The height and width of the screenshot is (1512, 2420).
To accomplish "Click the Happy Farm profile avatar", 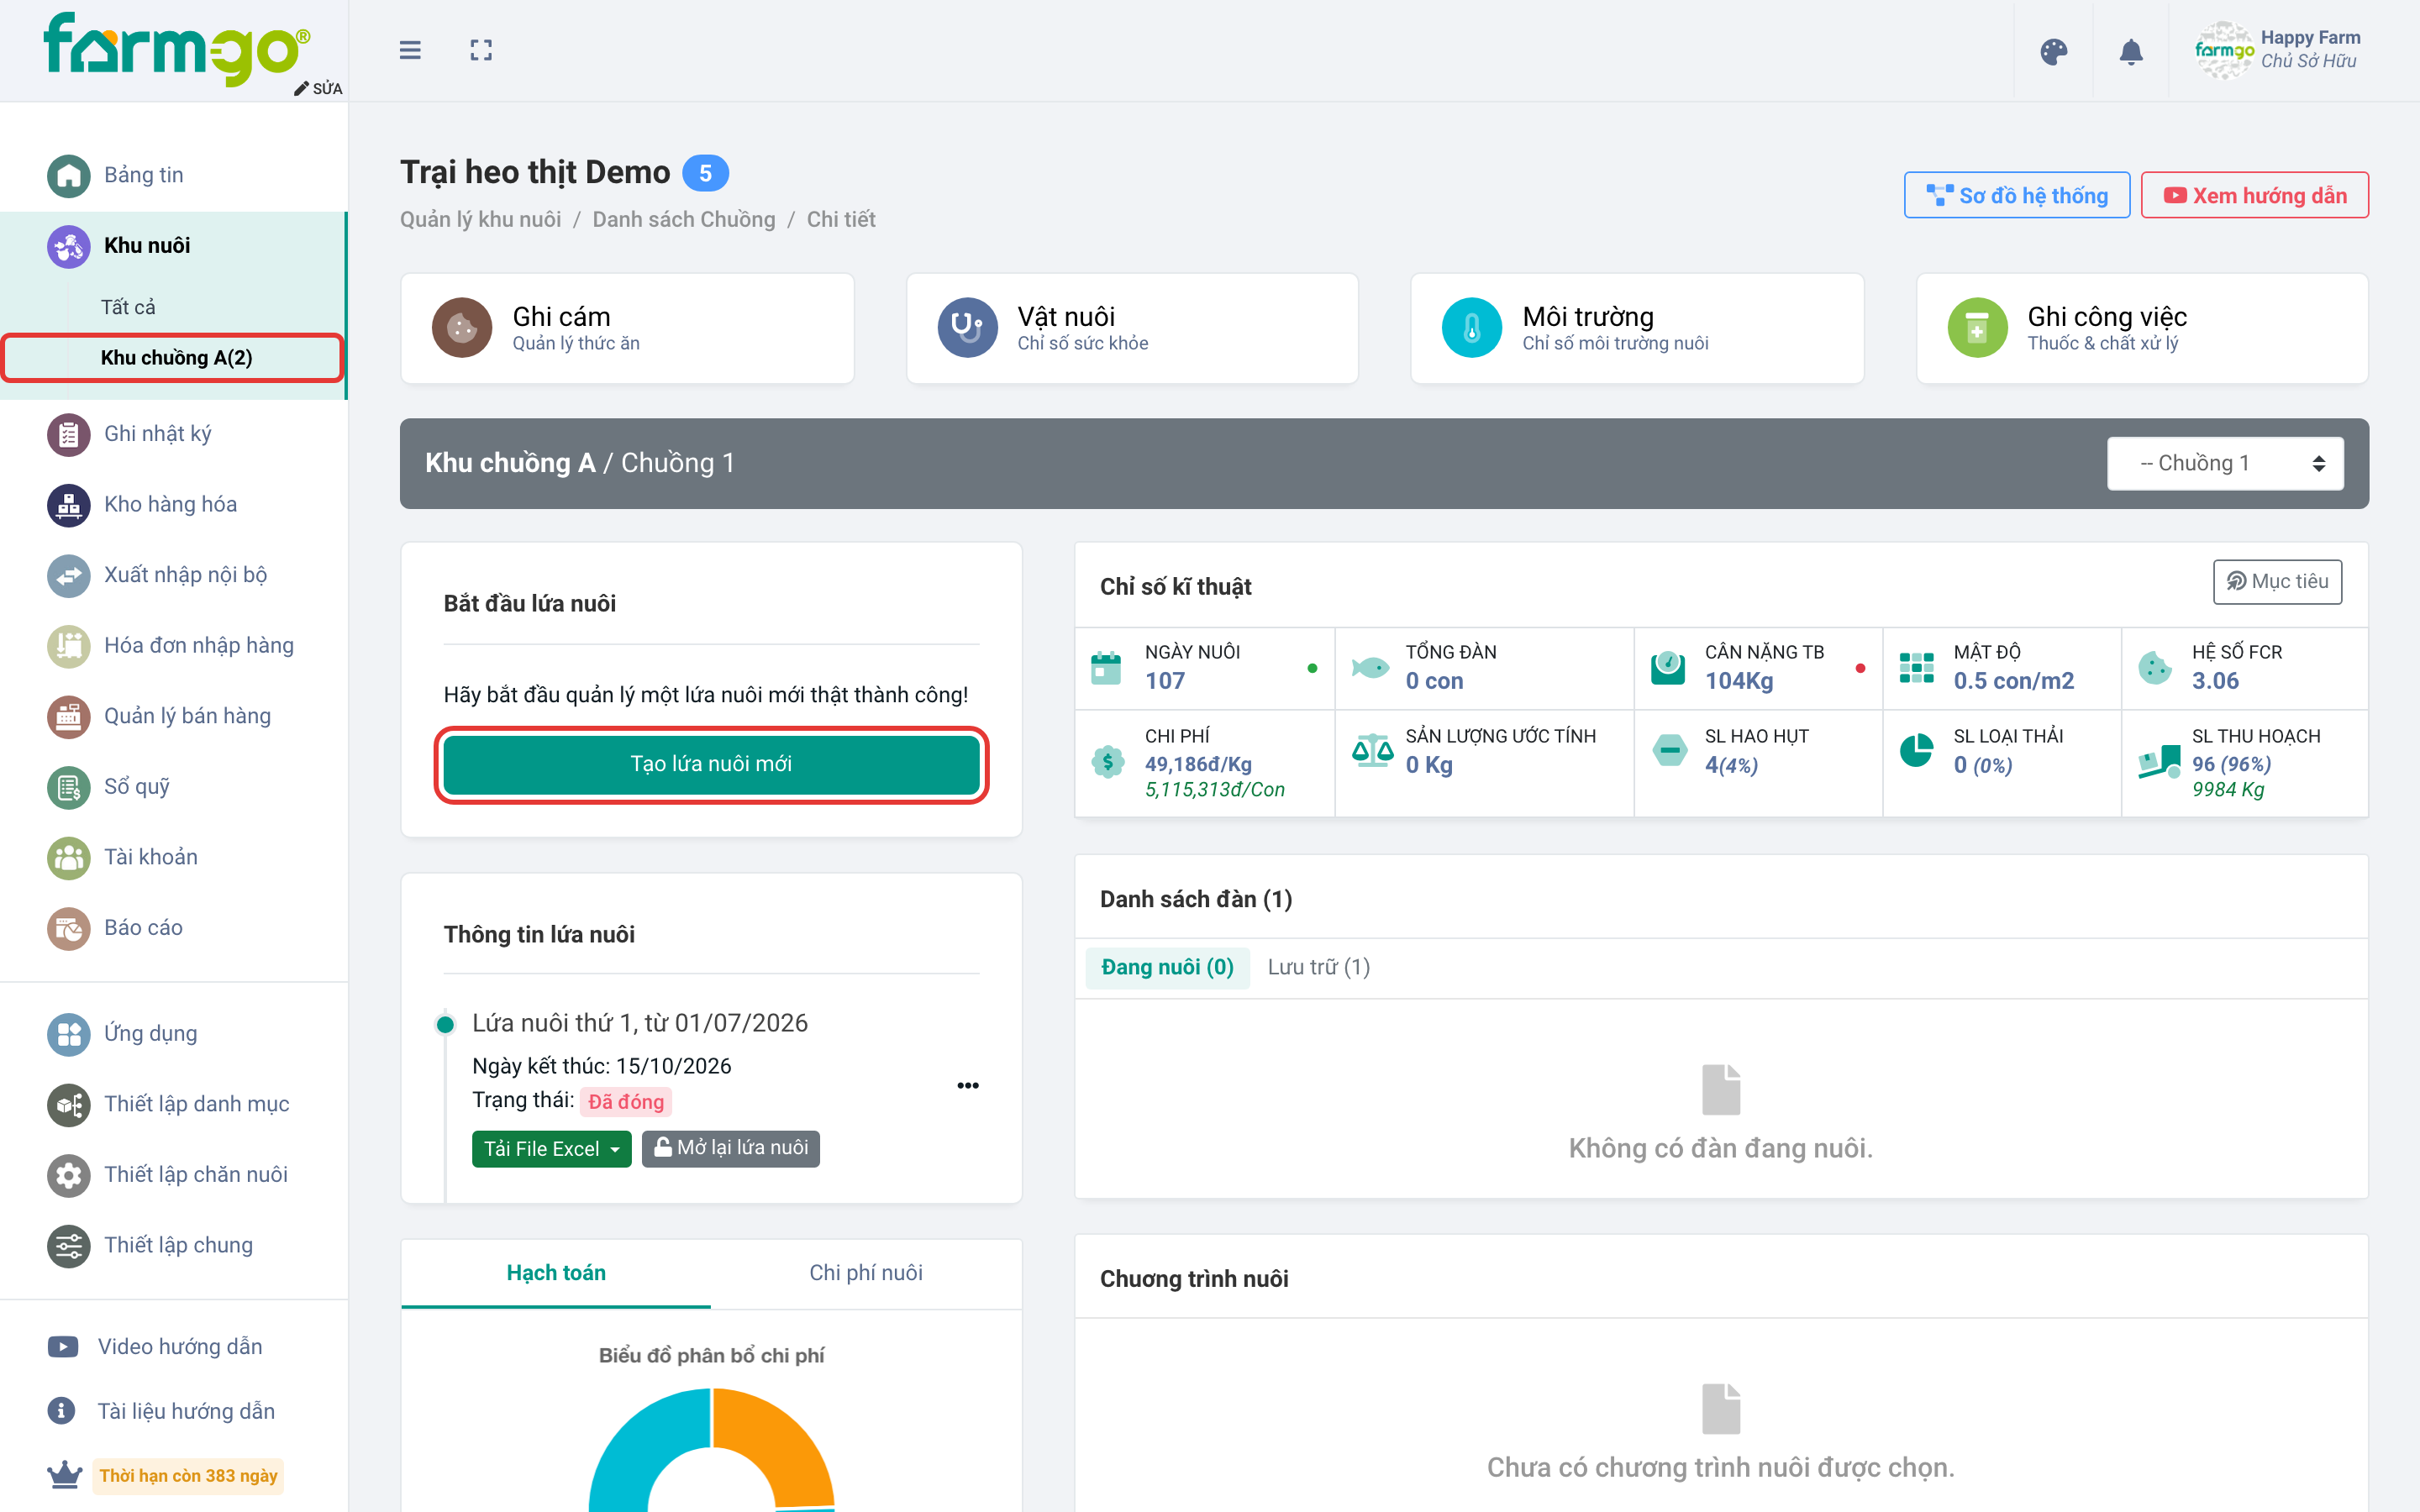I will pos(2223,50).
